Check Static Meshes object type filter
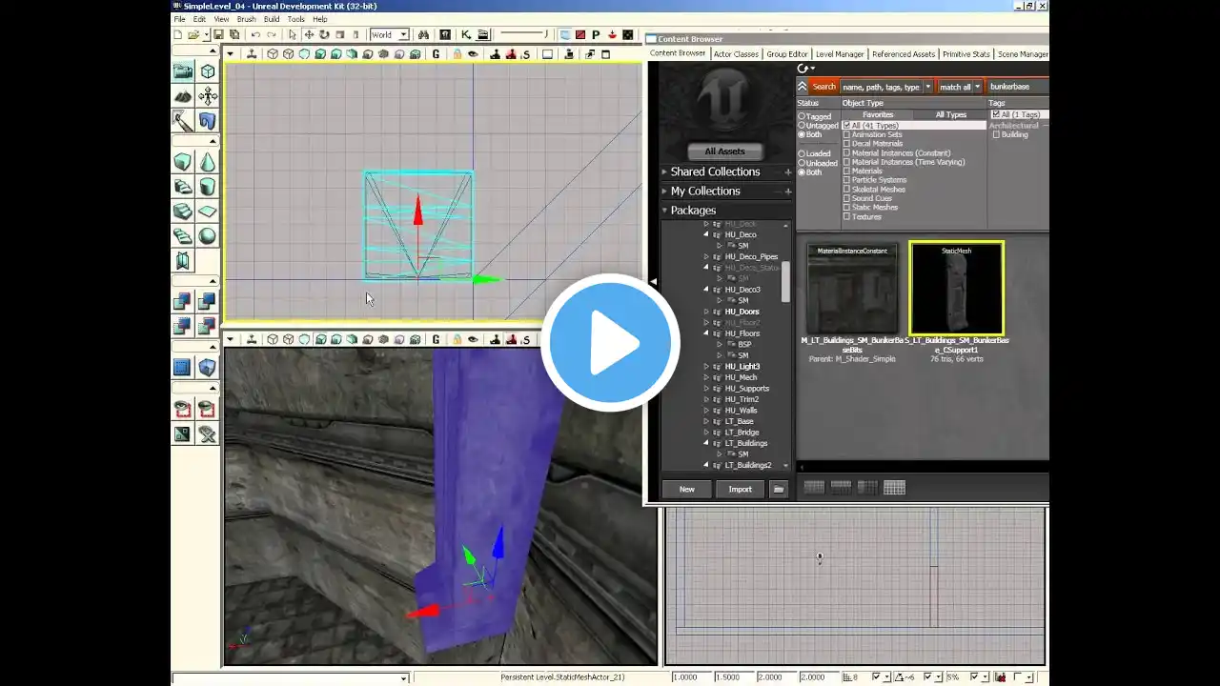Screen dimensions: 1220x686 pos(846,208)
